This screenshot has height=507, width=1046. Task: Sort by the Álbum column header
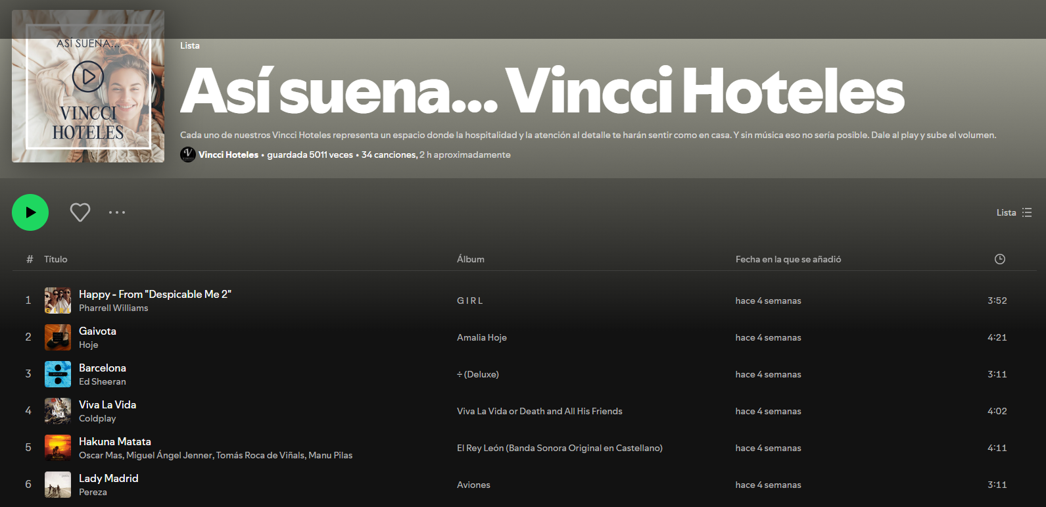coord(471,259)
